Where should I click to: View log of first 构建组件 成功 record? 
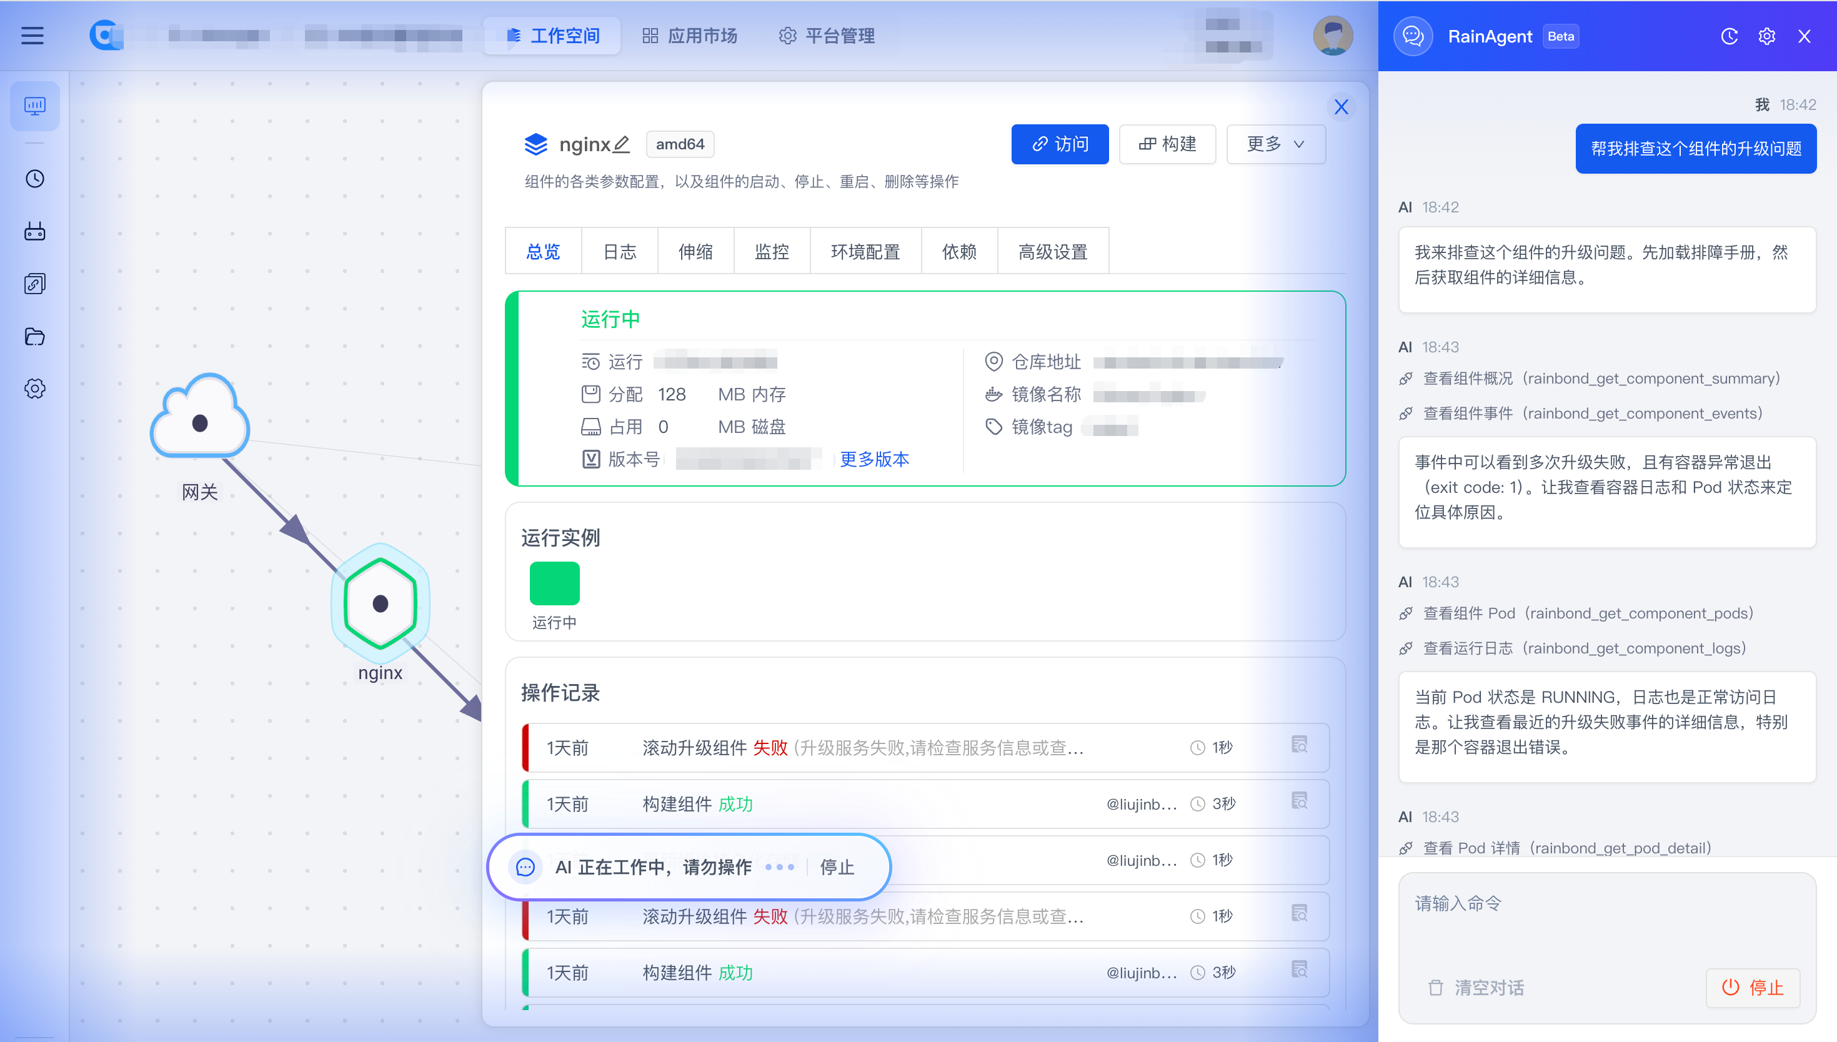(1300, 801)
